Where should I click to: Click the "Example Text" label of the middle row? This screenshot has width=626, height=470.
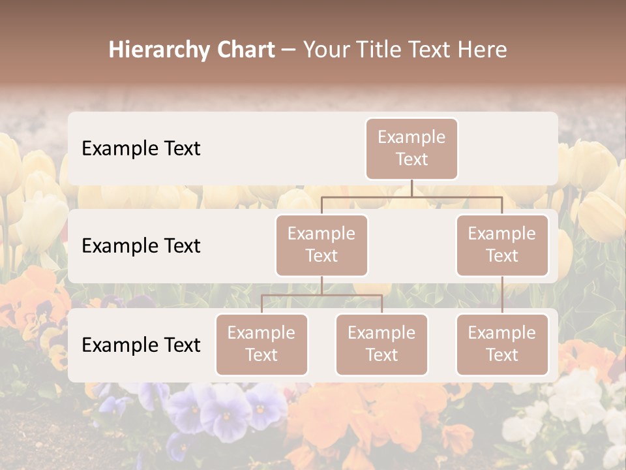point(141,246)
